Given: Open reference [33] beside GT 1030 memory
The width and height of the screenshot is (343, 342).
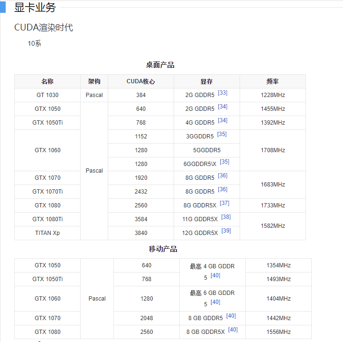Looking at the screenshot, I should coord(222,93).
